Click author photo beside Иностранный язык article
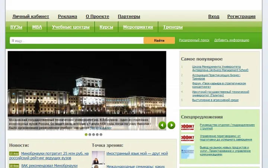Viewport: 268px width, 168px height. point(98,158)
